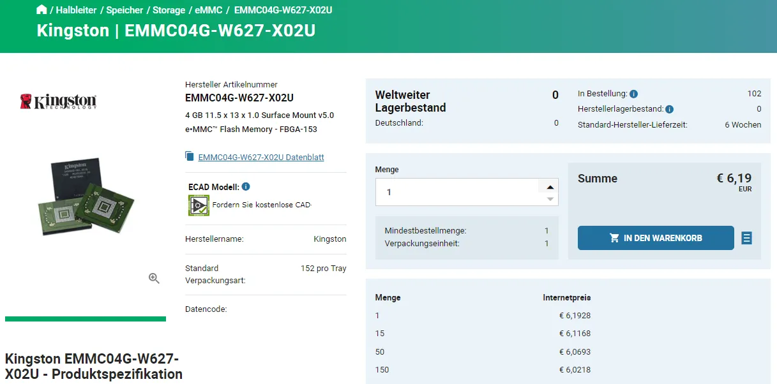This screenshot has width=777, height=384.
Task: Click the Datencode label
Action: pos(206,309)
